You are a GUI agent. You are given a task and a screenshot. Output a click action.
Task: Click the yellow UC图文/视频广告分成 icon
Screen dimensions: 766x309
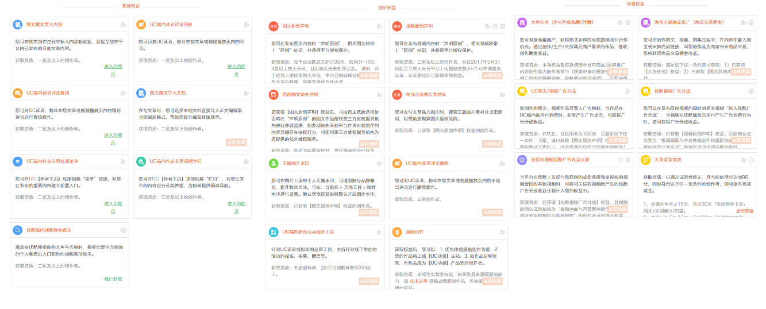(522, 91)
